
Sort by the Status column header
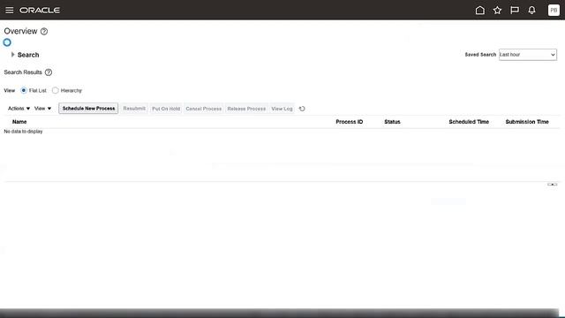coord(392,122)
